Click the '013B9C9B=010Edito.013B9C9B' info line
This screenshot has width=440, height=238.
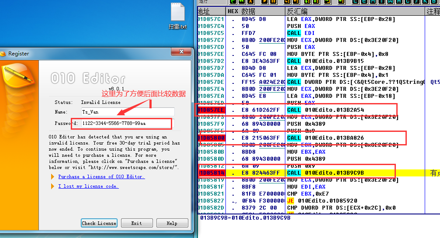point(245,218)
